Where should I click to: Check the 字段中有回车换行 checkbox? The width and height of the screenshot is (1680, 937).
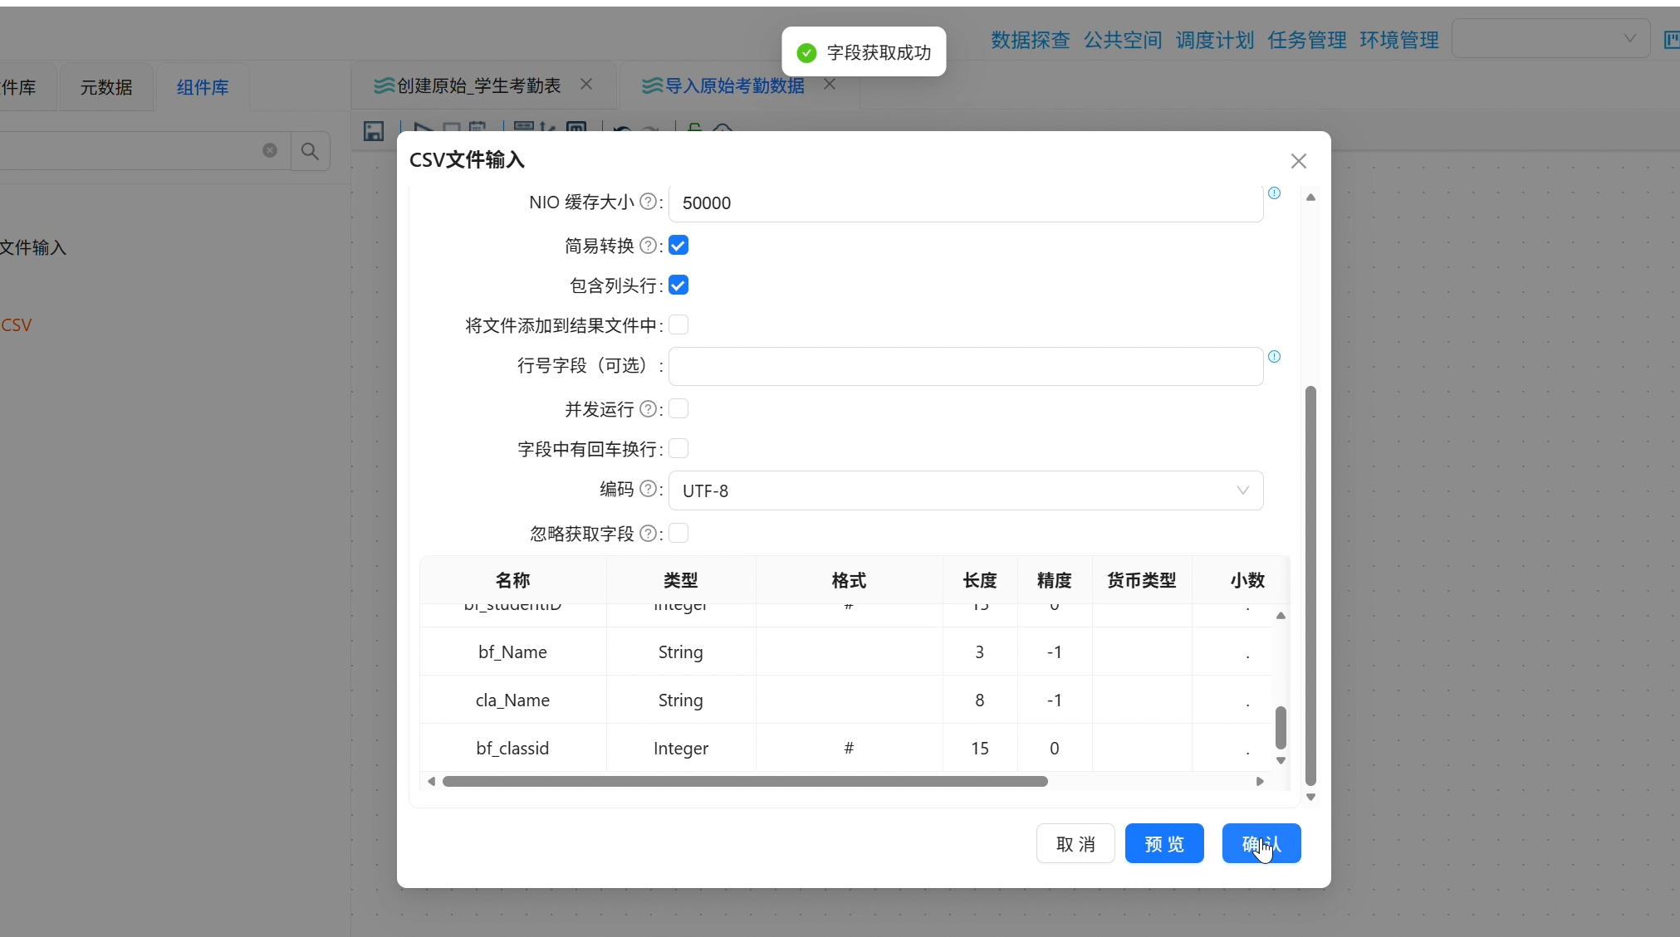click(x=678, y=449)
